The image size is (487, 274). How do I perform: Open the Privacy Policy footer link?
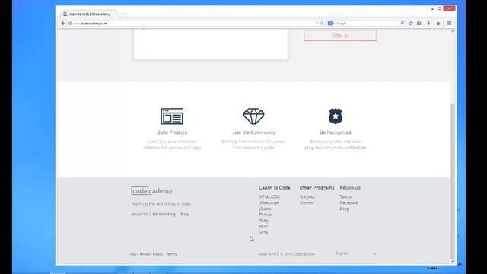151,254
